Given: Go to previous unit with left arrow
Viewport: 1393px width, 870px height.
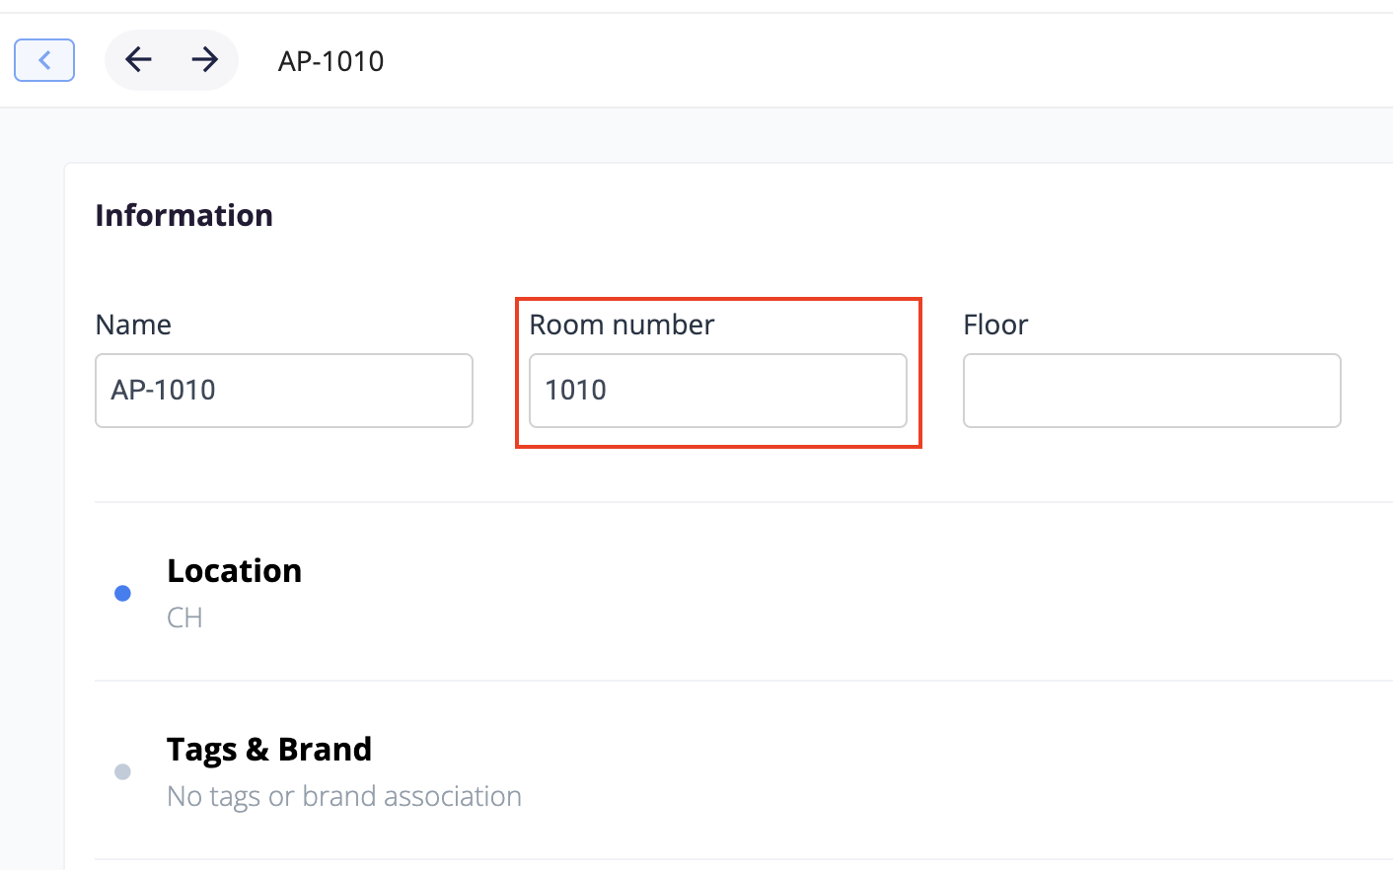Looking at the screenshot, I should (x=138, y=60).
